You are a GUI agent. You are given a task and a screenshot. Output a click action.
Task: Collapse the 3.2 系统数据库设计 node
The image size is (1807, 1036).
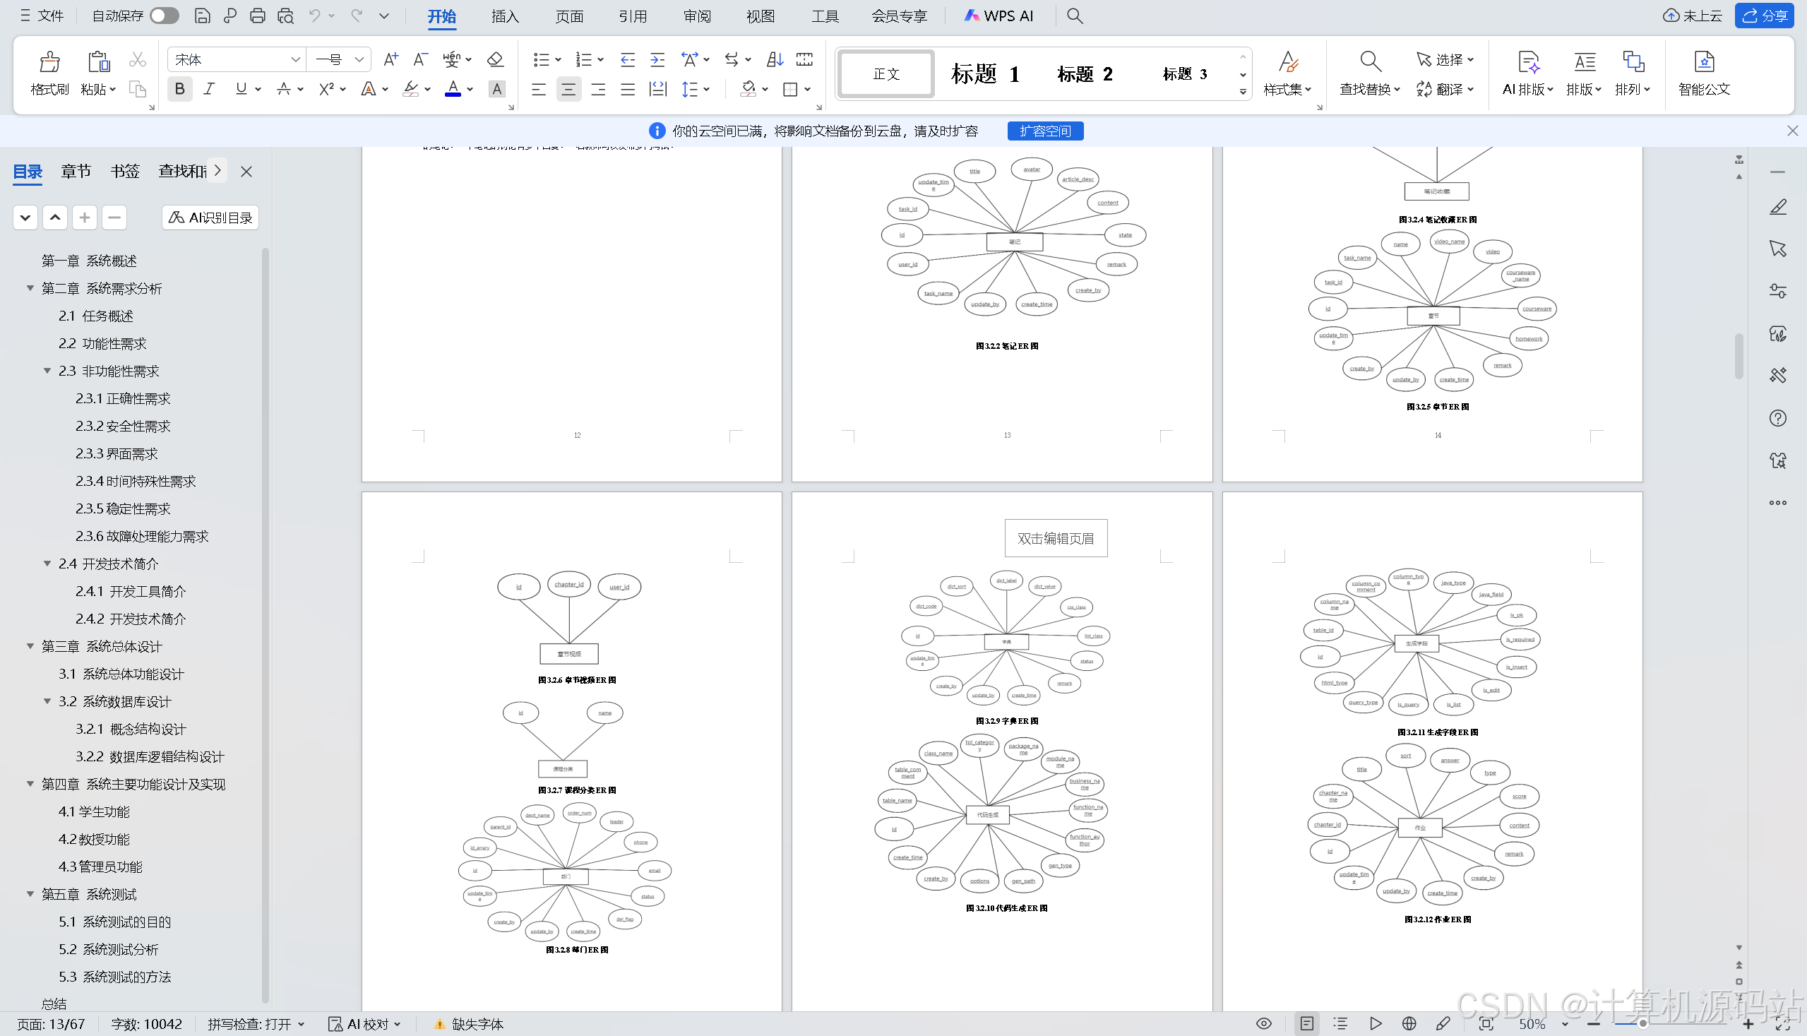coord(48,701)
